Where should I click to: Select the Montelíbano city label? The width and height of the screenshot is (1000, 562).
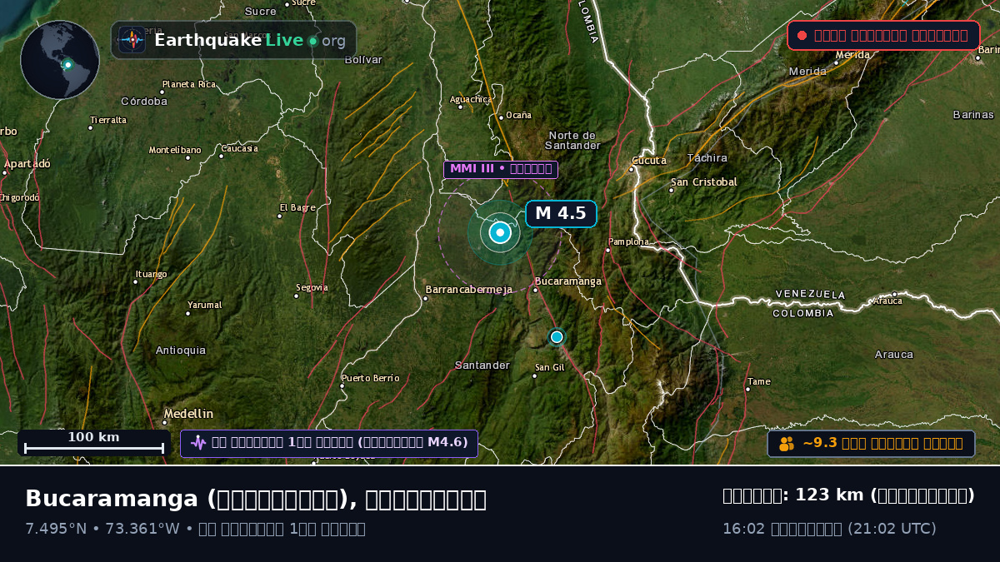coord(175,151)
